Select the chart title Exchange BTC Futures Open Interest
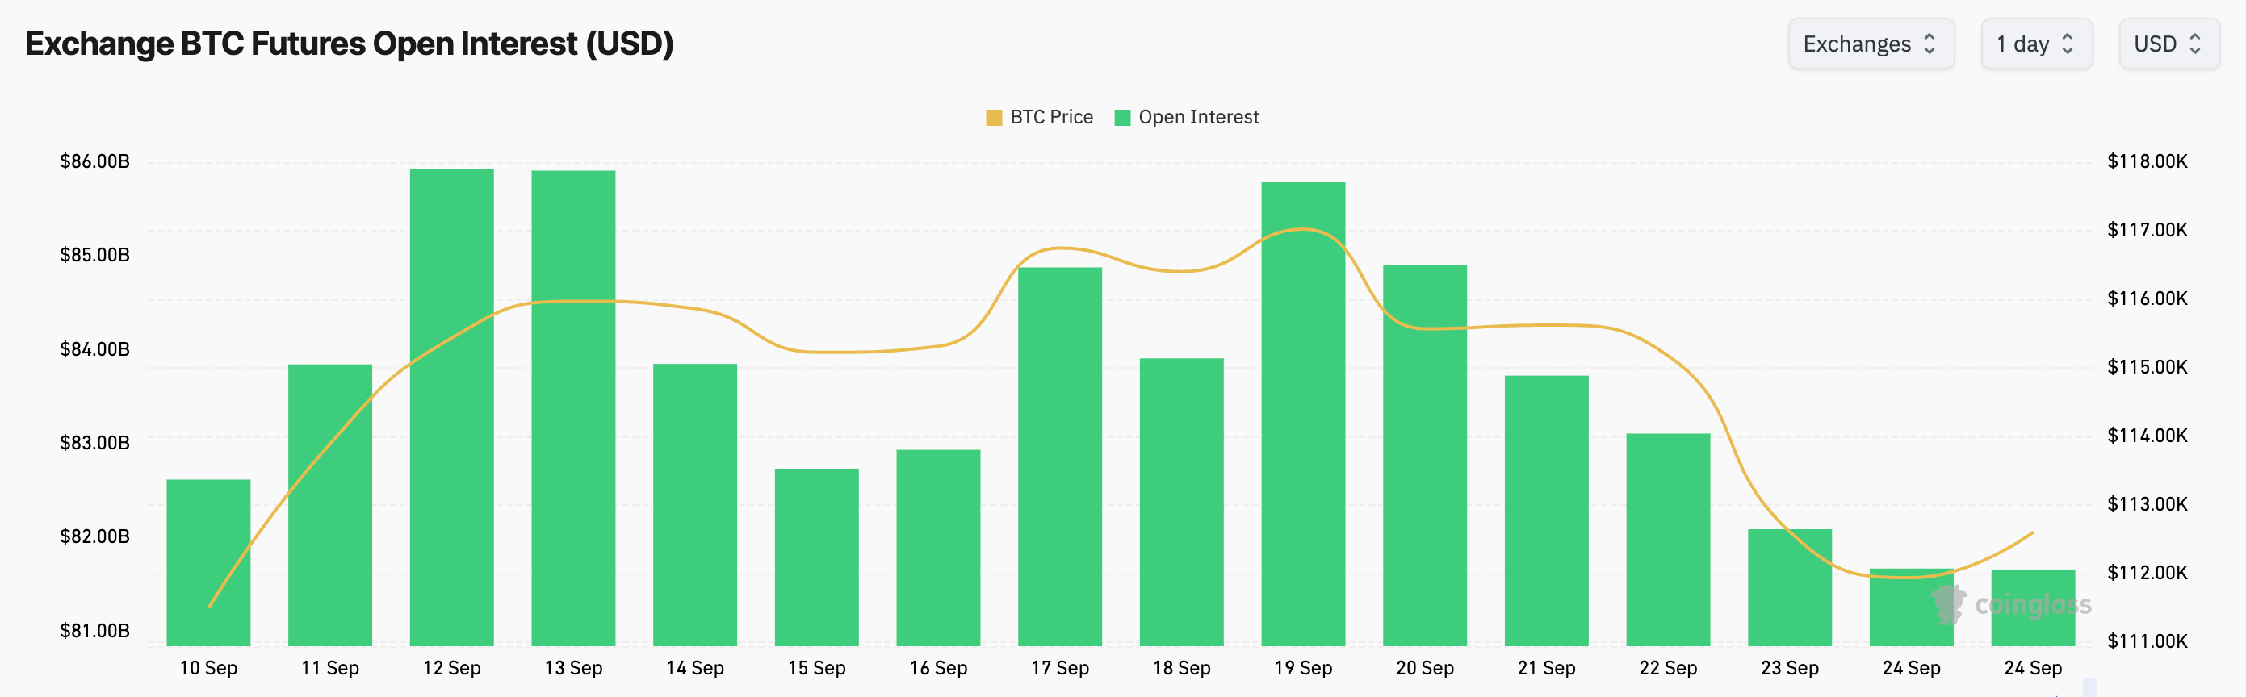Image resolution: width=2246 pixels, height=697 pixels. pyautogui.click(x=349, y=44)
